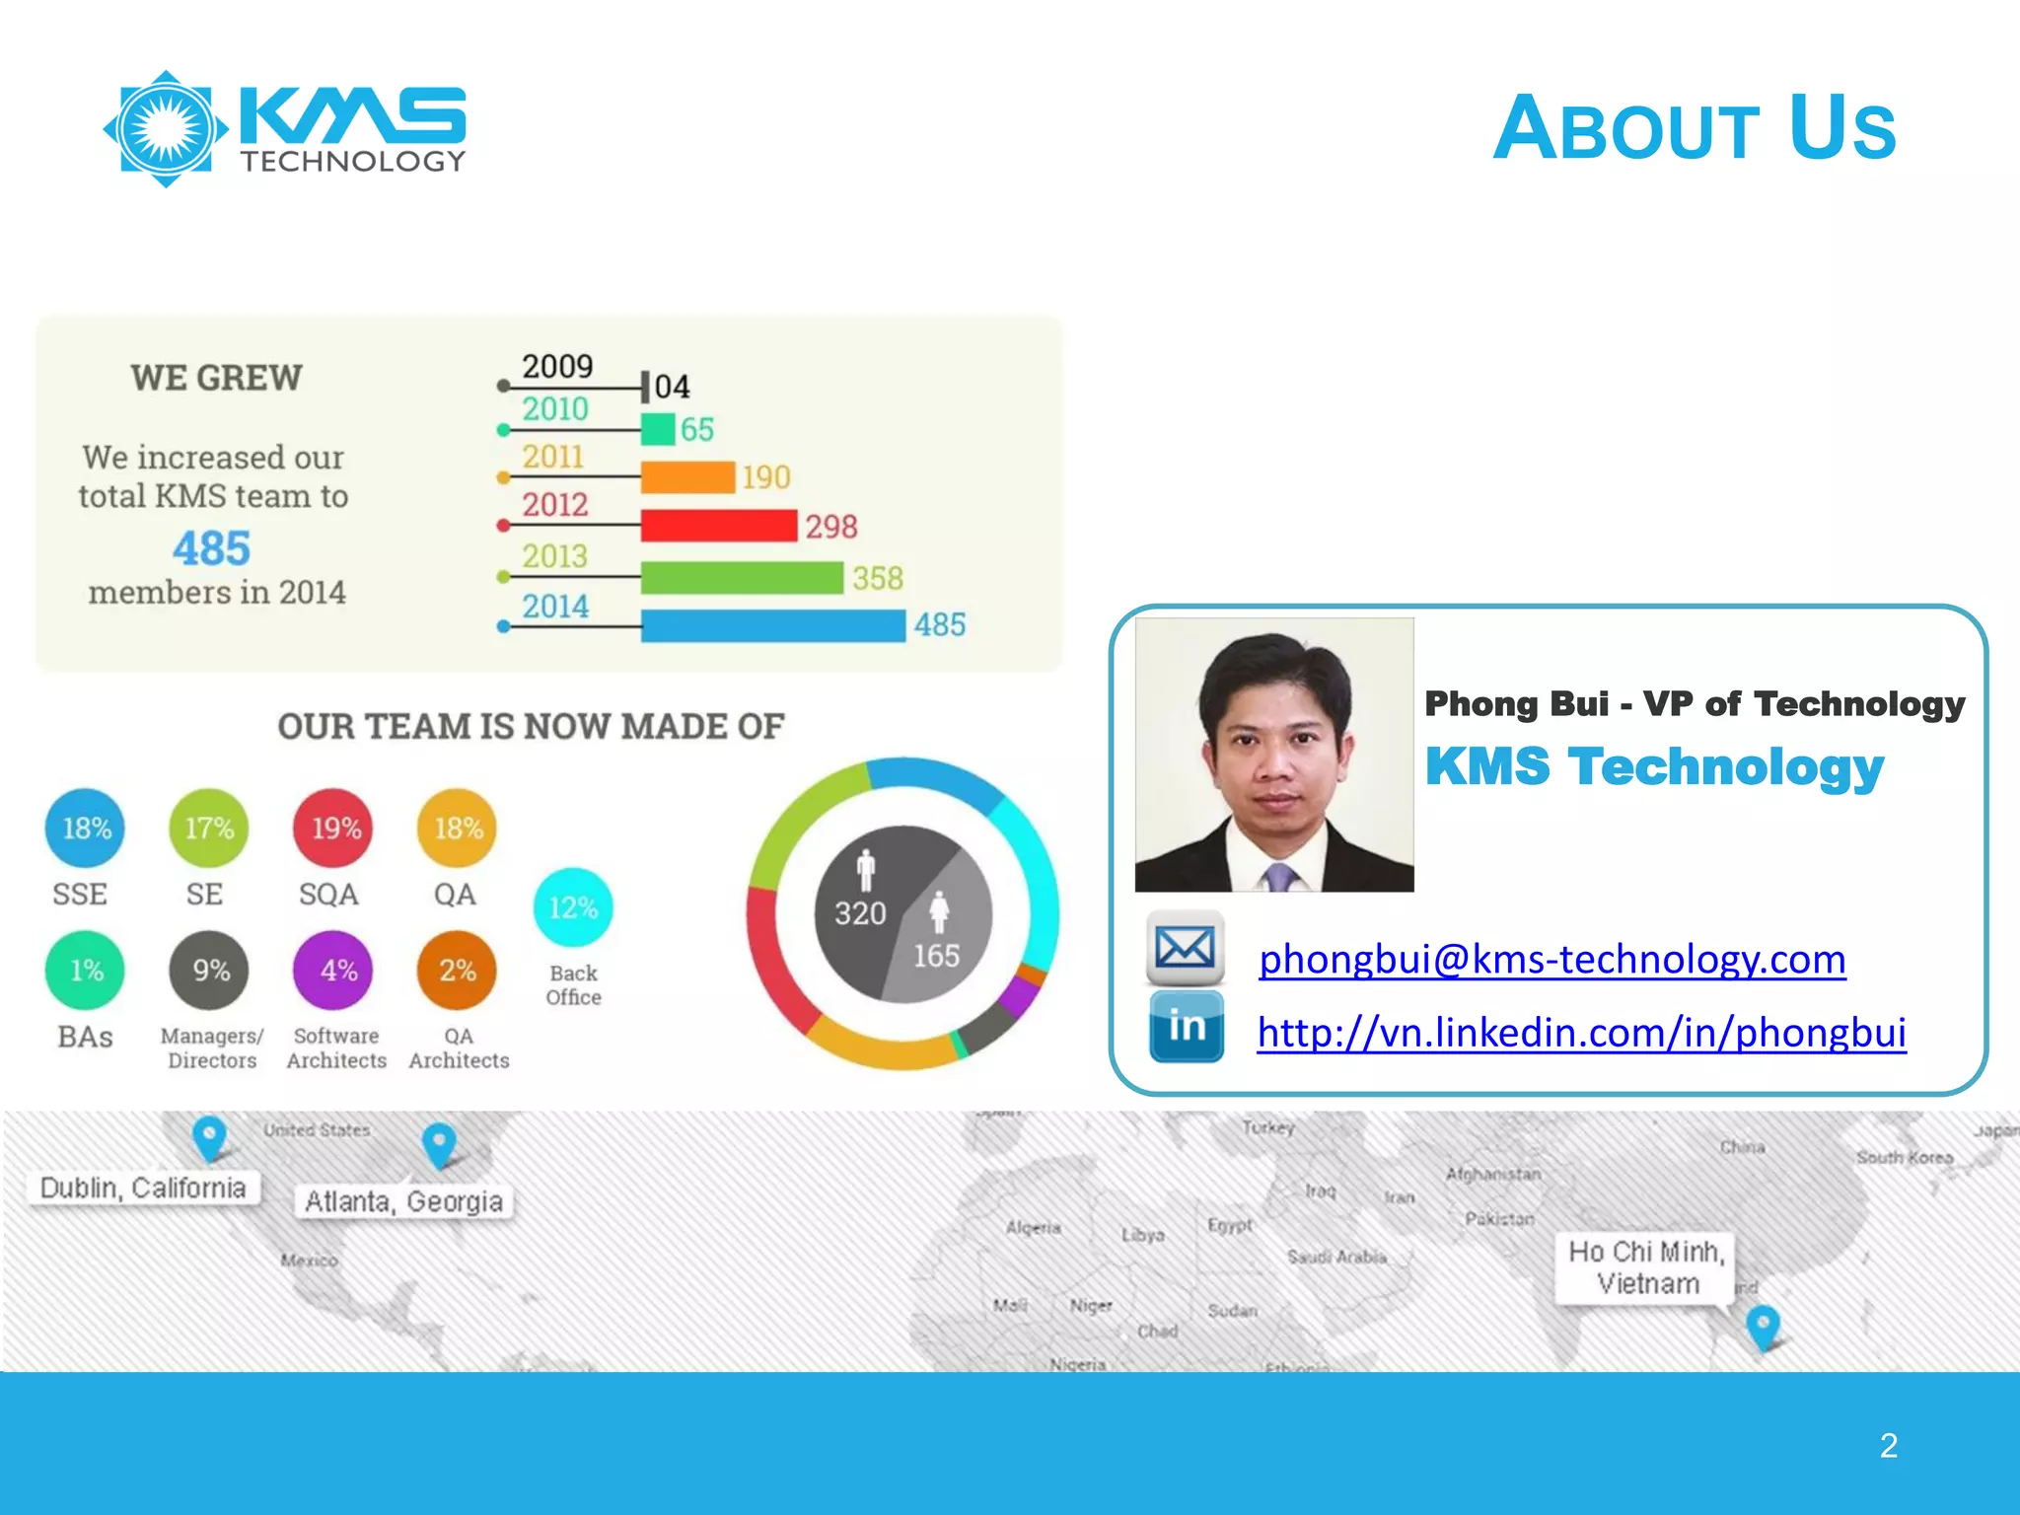Click the 'TECHNOLOGY' word under KMS logo

(353, 162)
